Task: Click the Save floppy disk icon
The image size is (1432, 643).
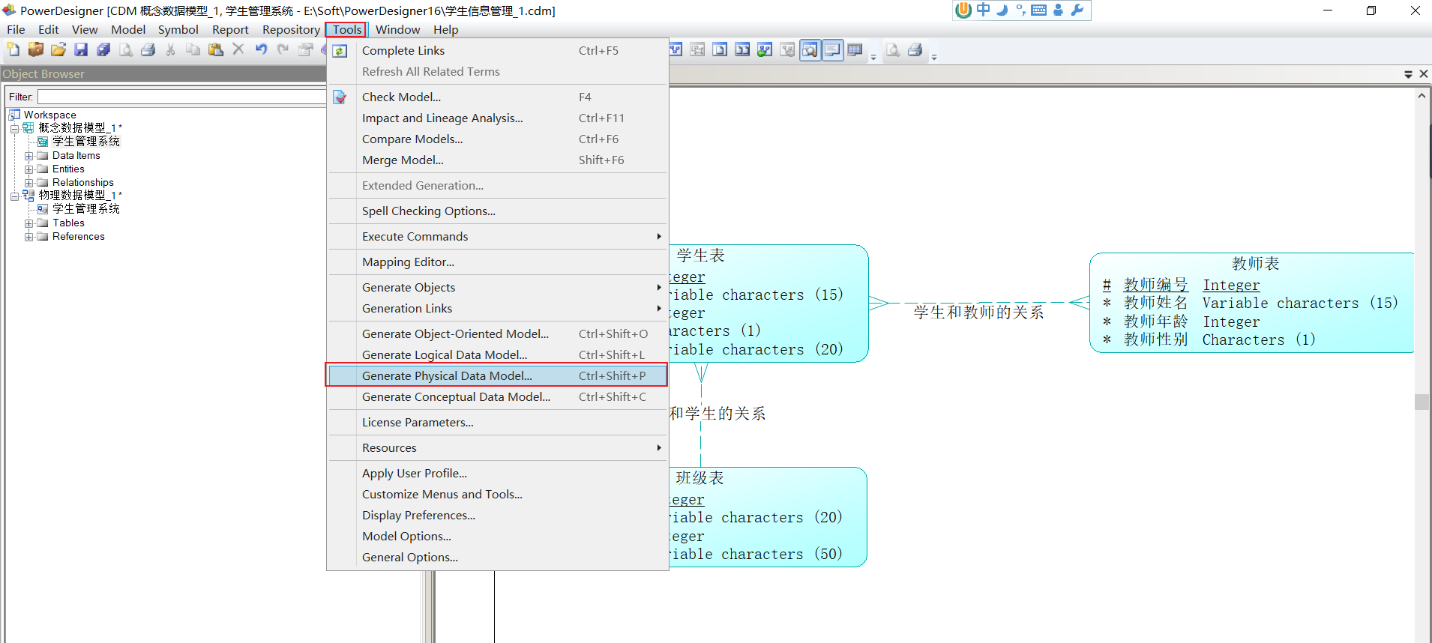Action: click(x=81, y=49)
